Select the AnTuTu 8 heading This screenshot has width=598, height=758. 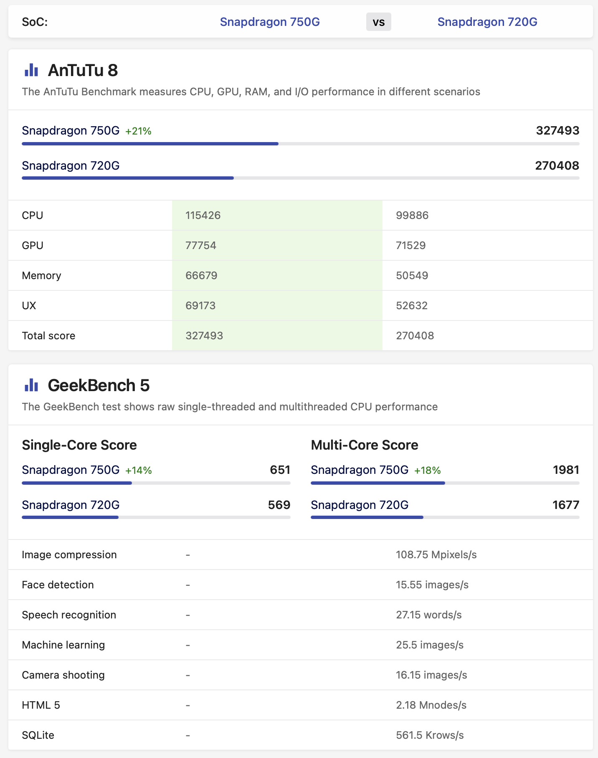point(83,70)
